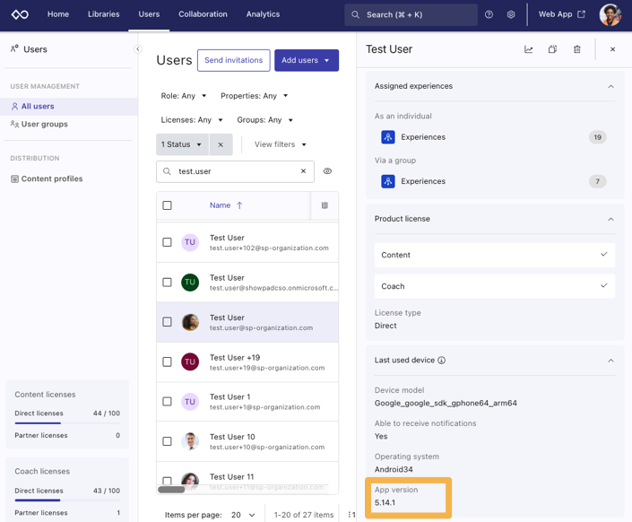Toggle the eye visibility icon

click(x=327, y=171)
